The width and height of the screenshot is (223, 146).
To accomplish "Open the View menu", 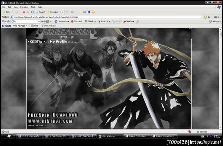I will (x=16, y=7).
